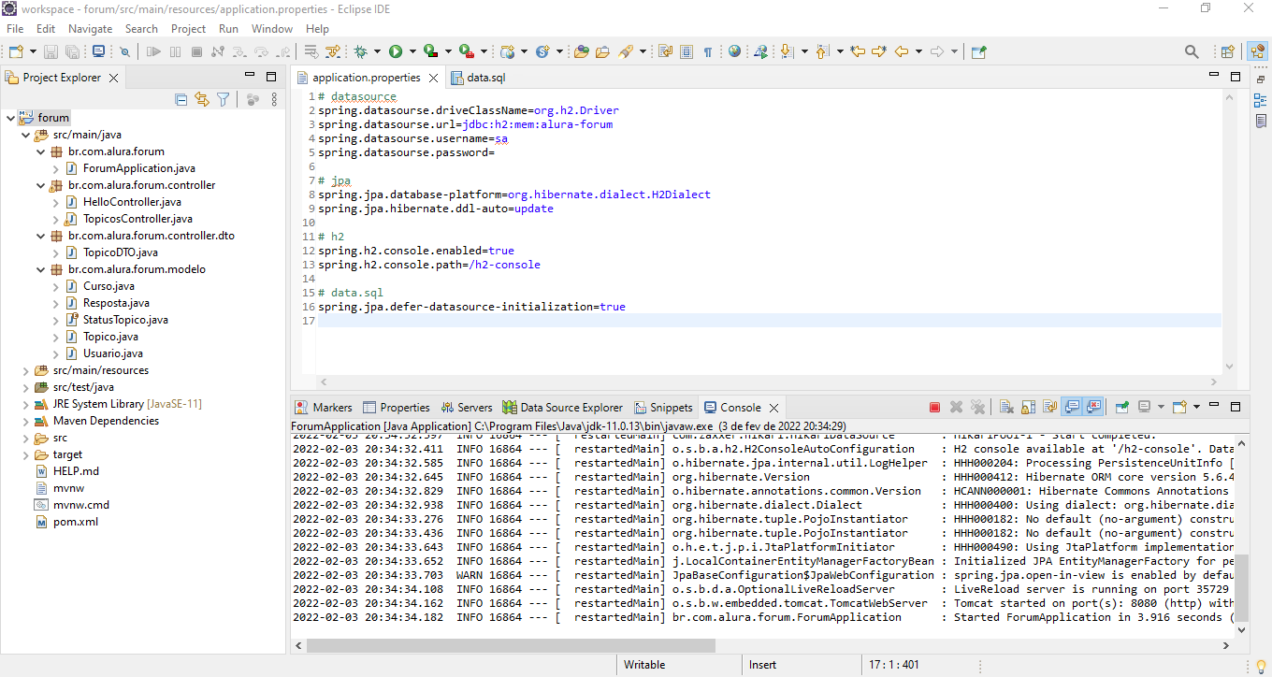Toggle Scroll Lock in Console toolbar
1272x677 pixels.
point(1028,407)
